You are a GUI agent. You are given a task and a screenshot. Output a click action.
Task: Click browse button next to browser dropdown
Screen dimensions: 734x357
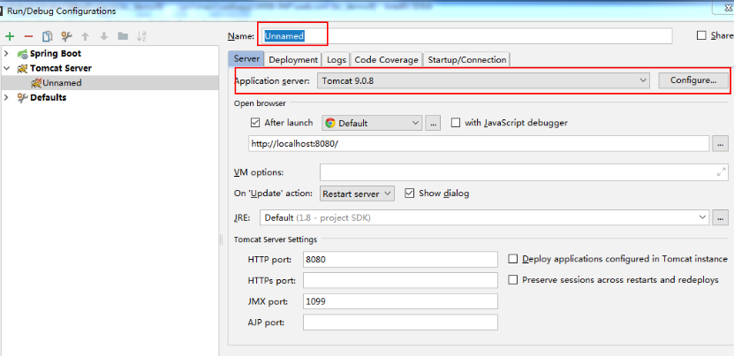[433, 123]
